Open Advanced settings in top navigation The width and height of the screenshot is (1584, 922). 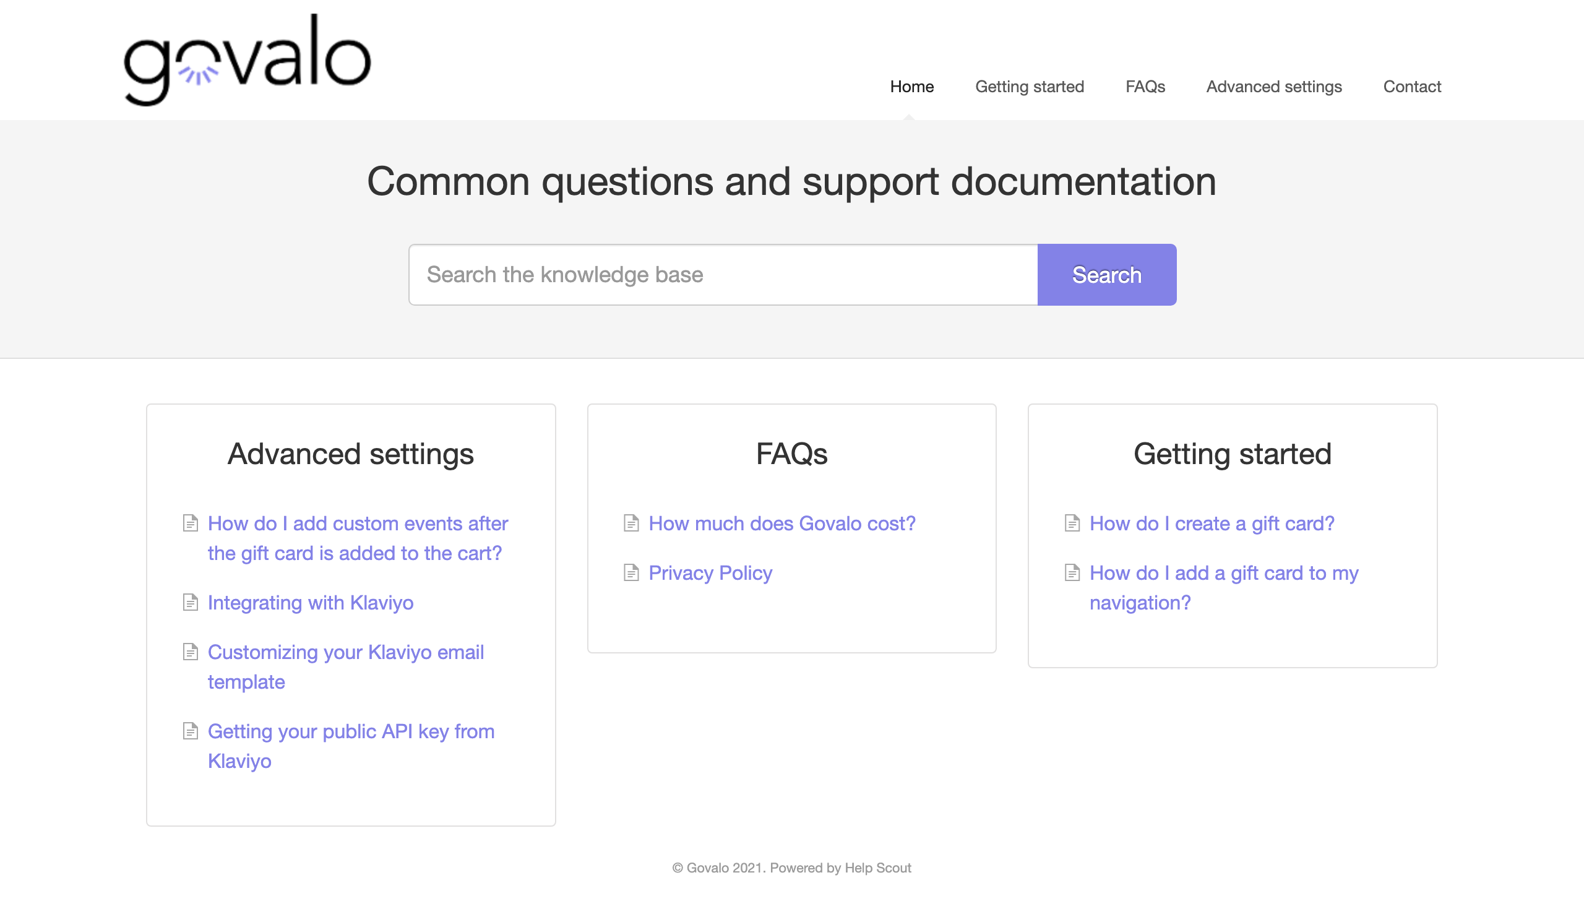[x=1273, y=87]
